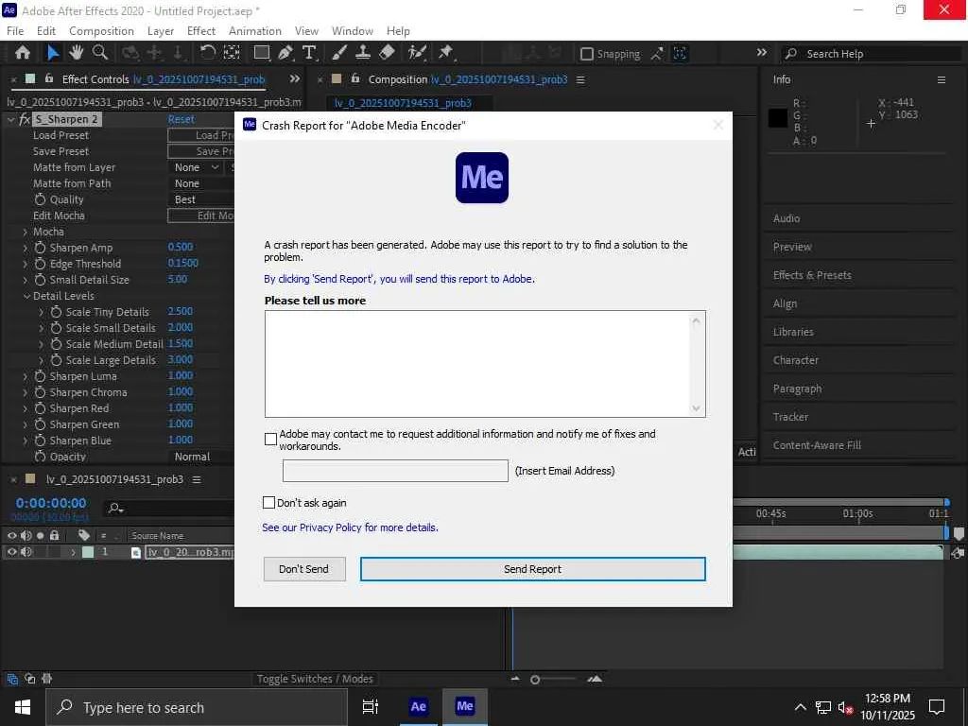Collapse the Detail Levels group
This screenshot has width=968, height=726.
[26, 296]
